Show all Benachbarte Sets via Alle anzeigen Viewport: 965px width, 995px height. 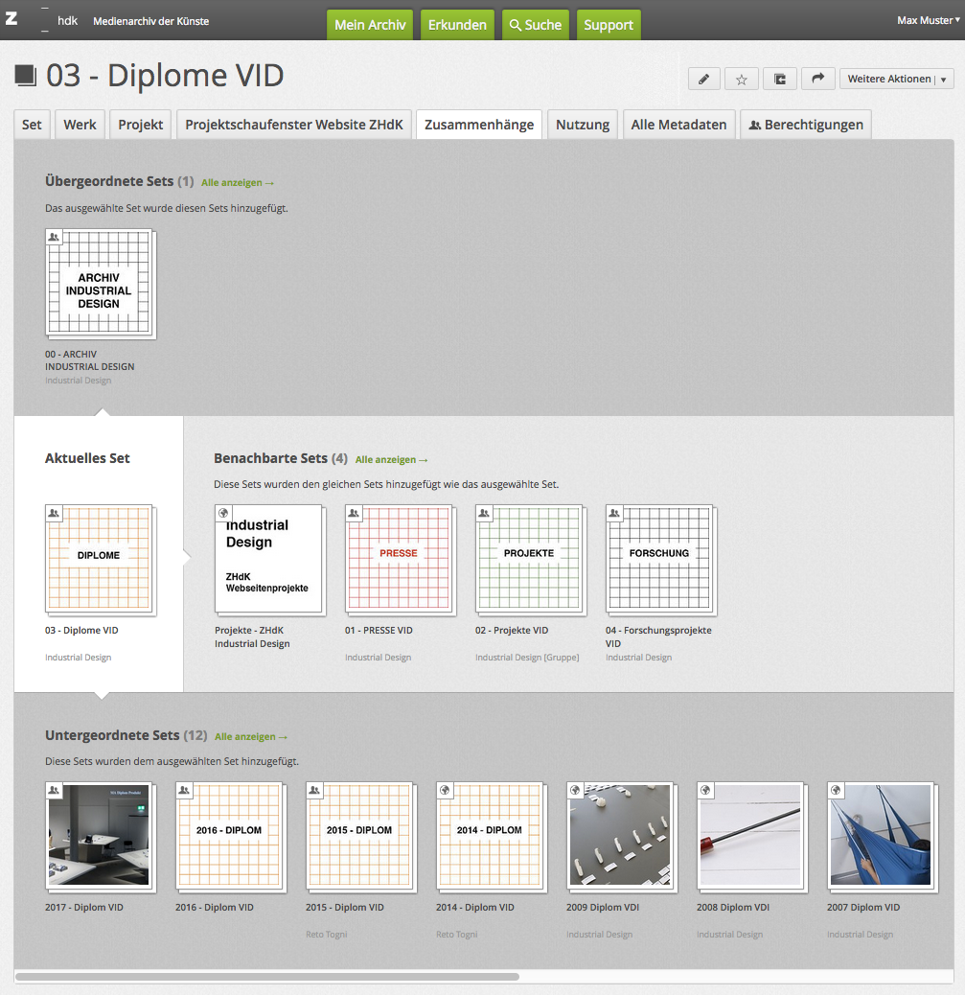(x=391, y=459)
